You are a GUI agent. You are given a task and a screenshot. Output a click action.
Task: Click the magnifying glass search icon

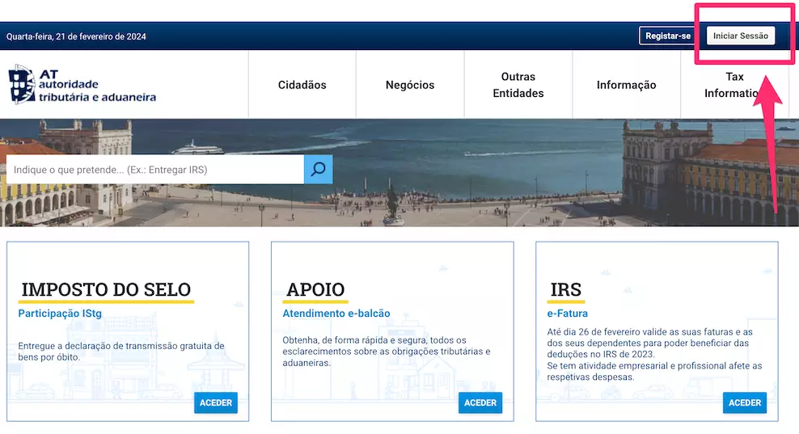[x=319, y=169]
